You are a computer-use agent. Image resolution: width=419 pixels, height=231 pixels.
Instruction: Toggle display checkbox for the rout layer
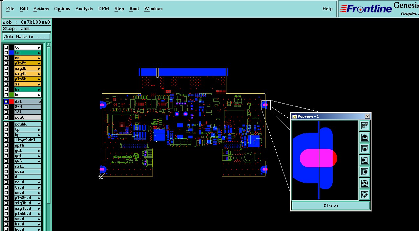point(6,117)
